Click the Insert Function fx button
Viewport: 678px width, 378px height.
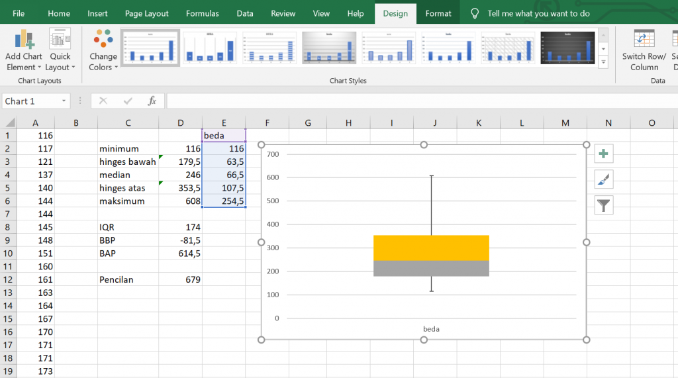[x=152, y=101]
